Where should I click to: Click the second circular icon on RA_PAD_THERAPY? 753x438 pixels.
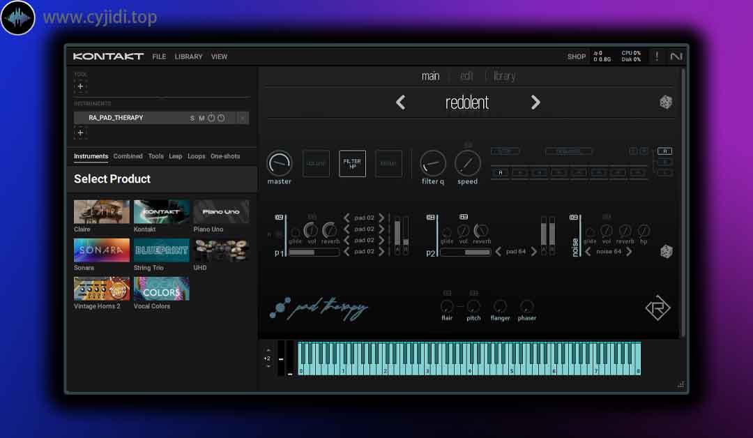(221, 118)
